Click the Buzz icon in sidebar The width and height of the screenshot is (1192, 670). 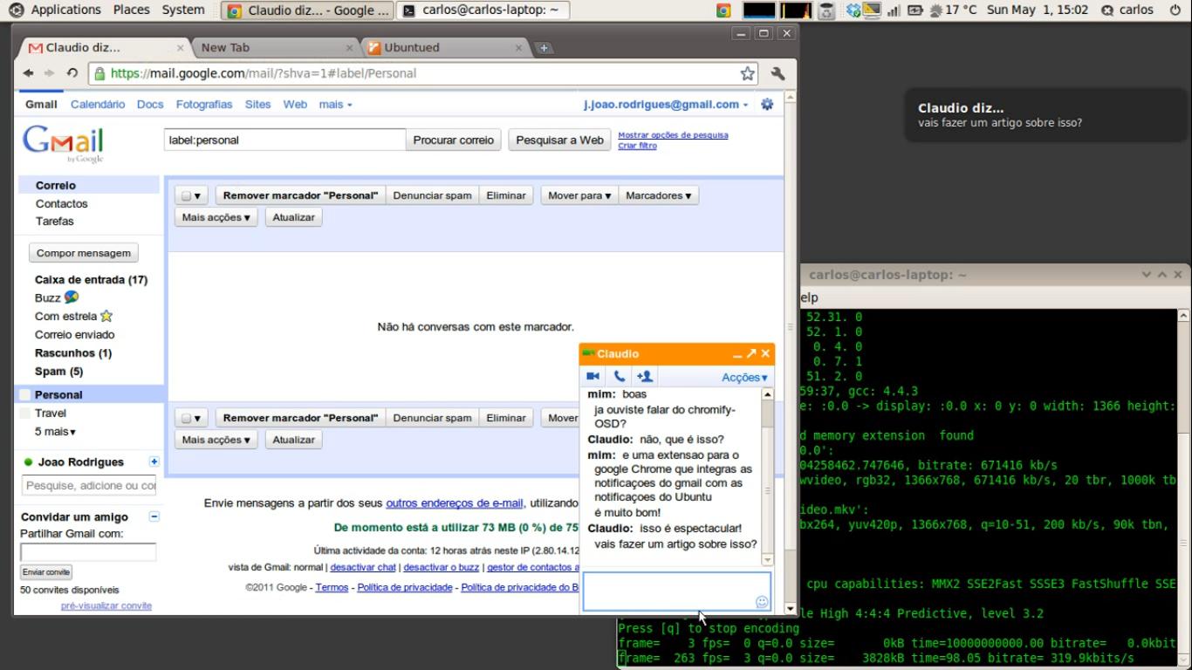72,297
